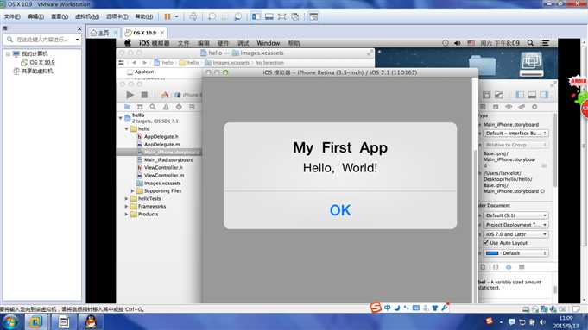The image size is (588, 330).
Task: Tap OK in the My First App alert
Action: pyautogui.click(x=340, y=210)
